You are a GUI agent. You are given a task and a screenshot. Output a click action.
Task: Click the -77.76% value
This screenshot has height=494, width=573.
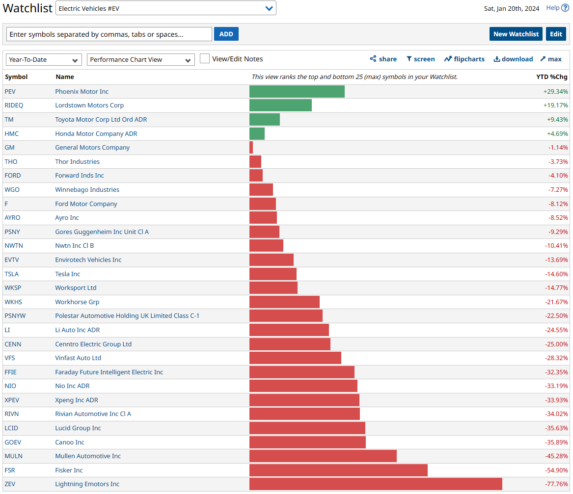point(556,484)
